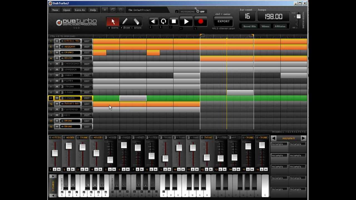The width and height of the screenshot is (356, 200).
Task: Mute mixer channel 6
Action: 128,169
